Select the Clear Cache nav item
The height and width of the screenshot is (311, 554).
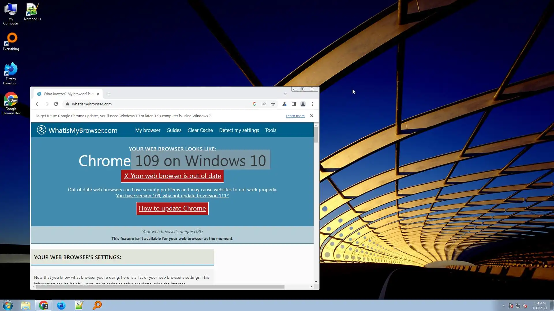200,130
